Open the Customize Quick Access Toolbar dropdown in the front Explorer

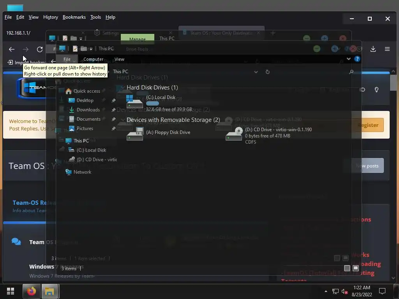tap(91, 49)
